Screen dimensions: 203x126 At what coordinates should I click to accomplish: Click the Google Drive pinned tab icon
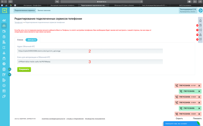click(11, 5)
